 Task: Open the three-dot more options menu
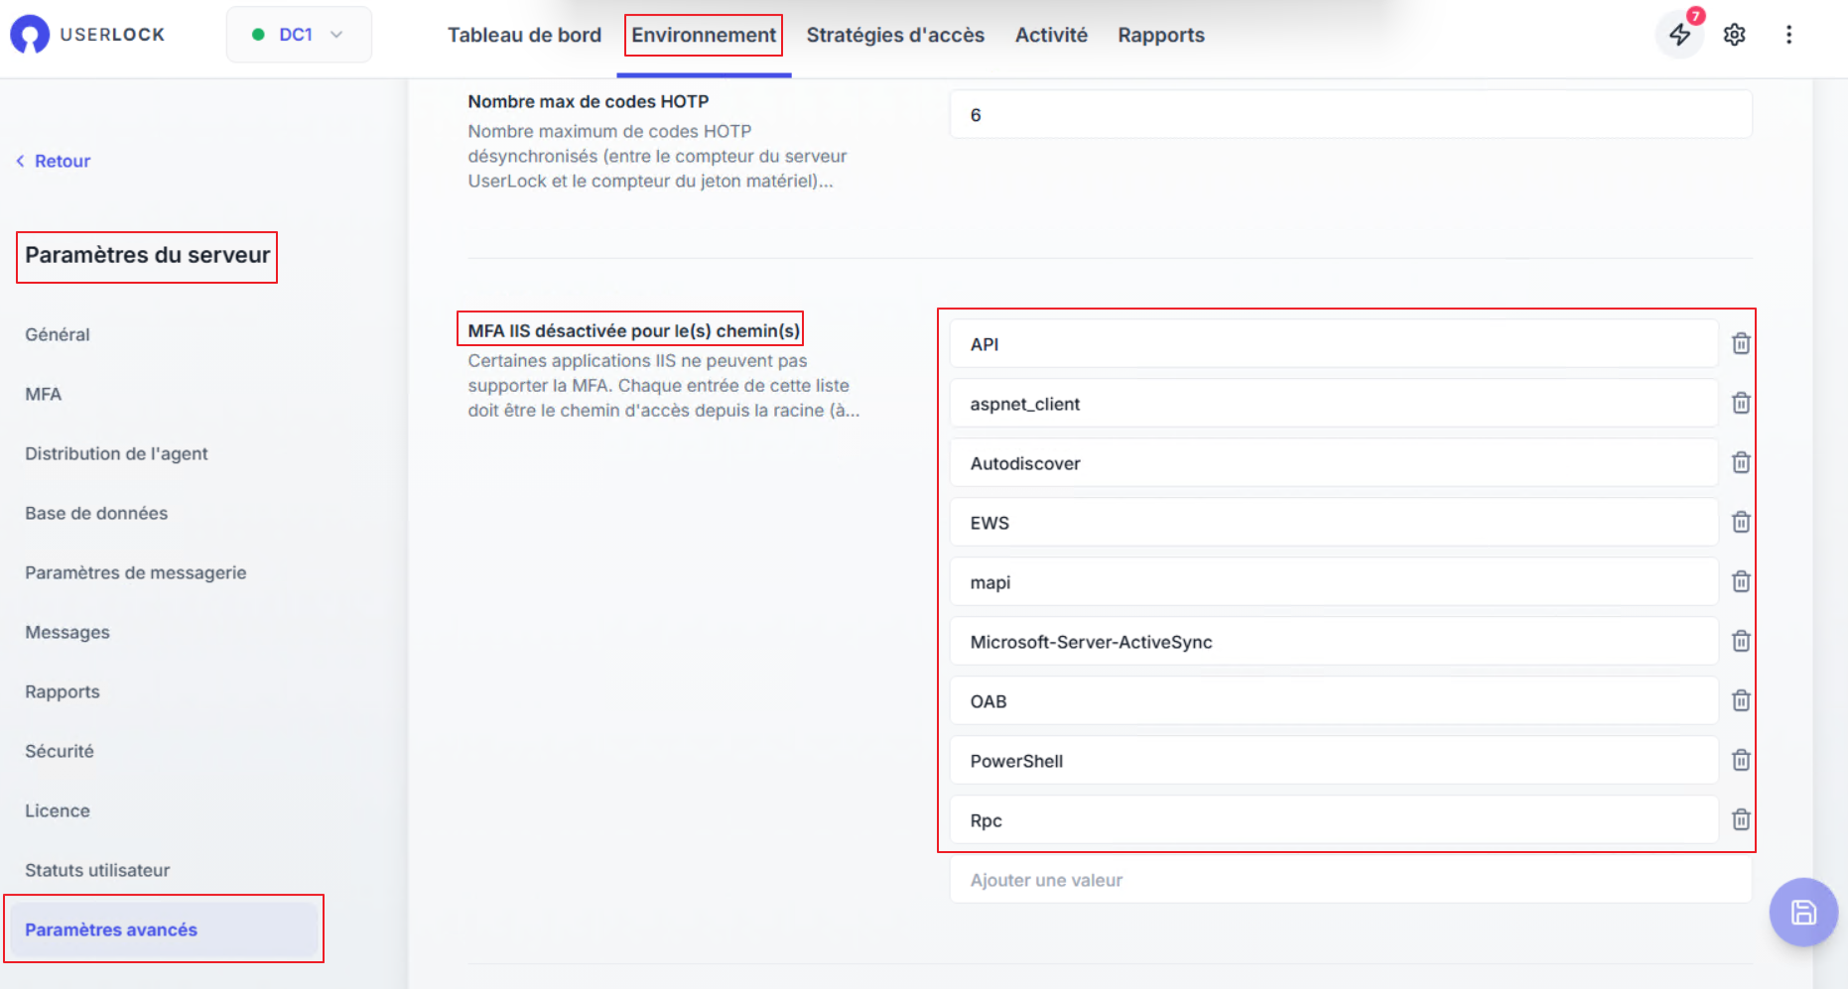1788,35
